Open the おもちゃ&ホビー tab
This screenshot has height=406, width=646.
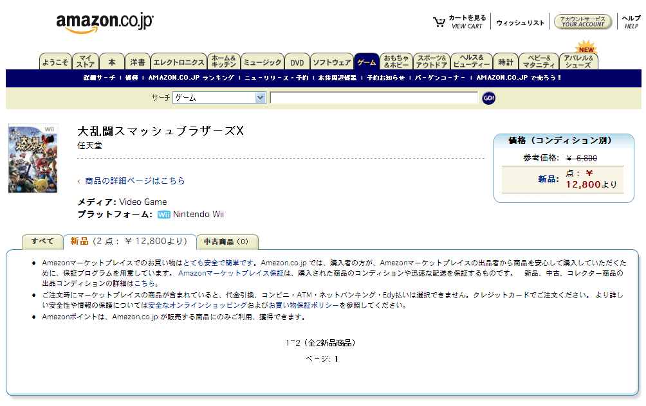pos(396,62)
